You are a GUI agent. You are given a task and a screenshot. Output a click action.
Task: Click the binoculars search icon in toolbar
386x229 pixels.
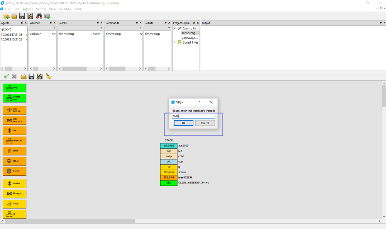39,16
